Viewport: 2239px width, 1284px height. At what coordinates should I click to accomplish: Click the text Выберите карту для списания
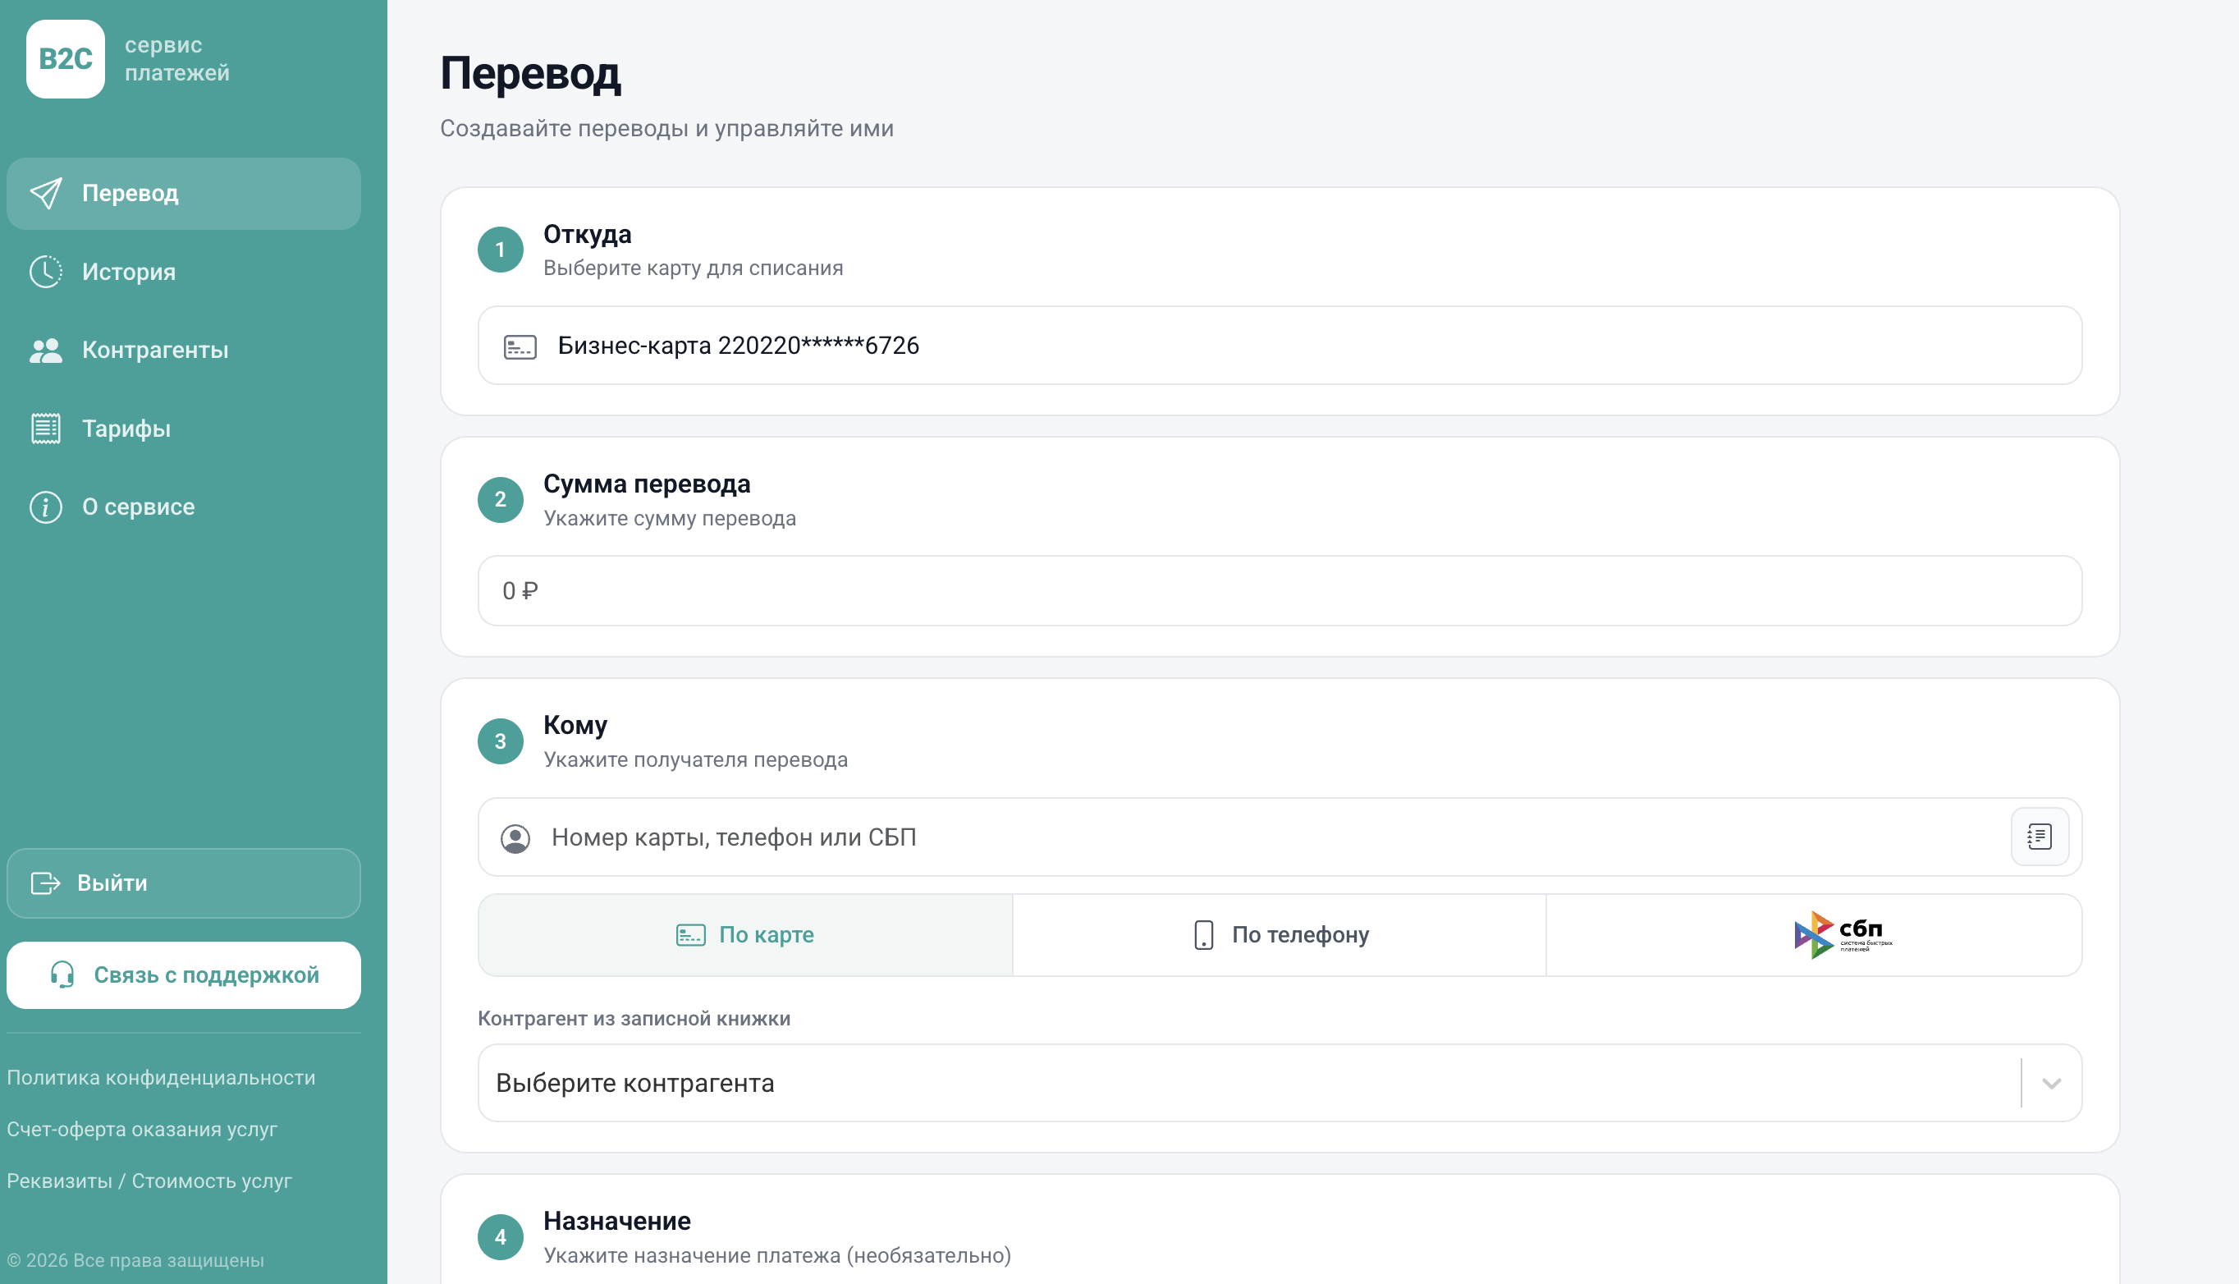click(x=693, y=268)
